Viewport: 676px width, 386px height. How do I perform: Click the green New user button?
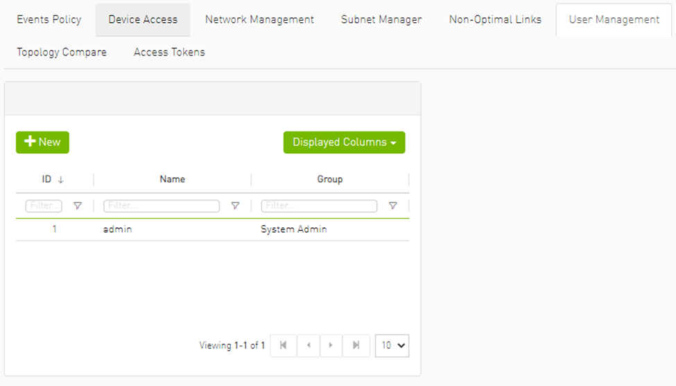pos(42,142)
